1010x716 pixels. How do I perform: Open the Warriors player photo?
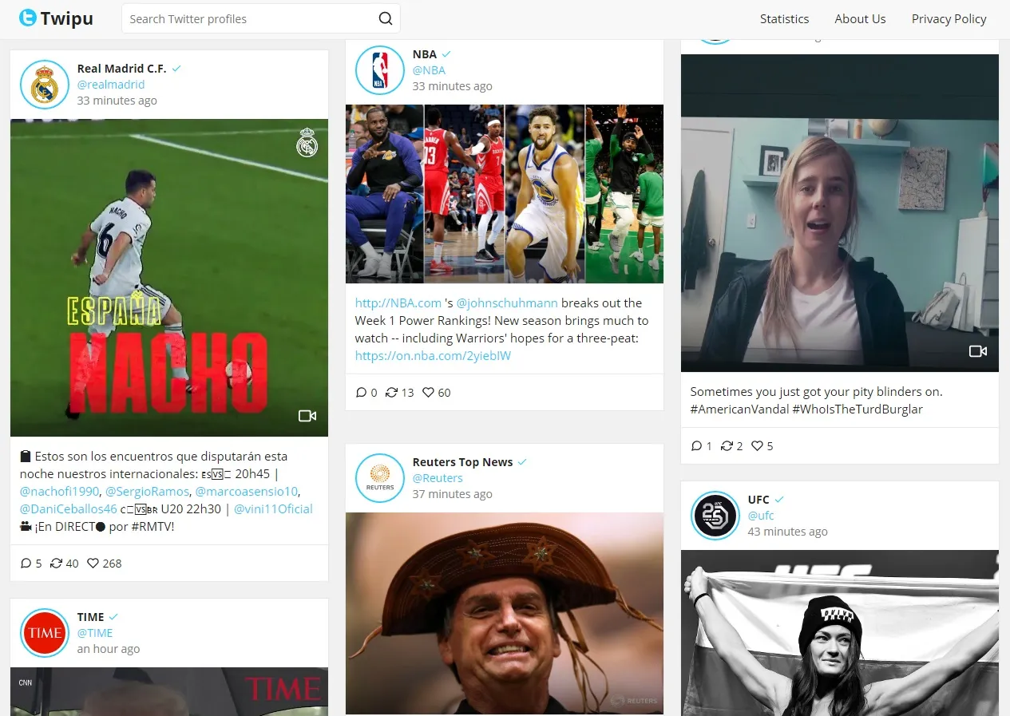click(545, 194)
